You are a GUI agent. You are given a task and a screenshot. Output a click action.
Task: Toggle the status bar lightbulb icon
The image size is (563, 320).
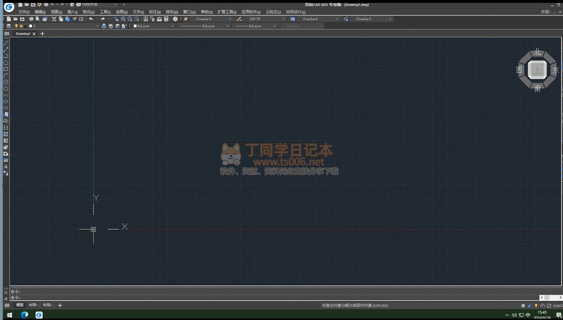pyautogui.click(x=536, y=305)
